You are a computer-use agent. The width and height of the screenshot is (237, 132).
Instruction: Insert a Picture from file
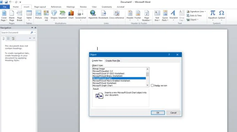pyautogui.click(x=39, y=15)
